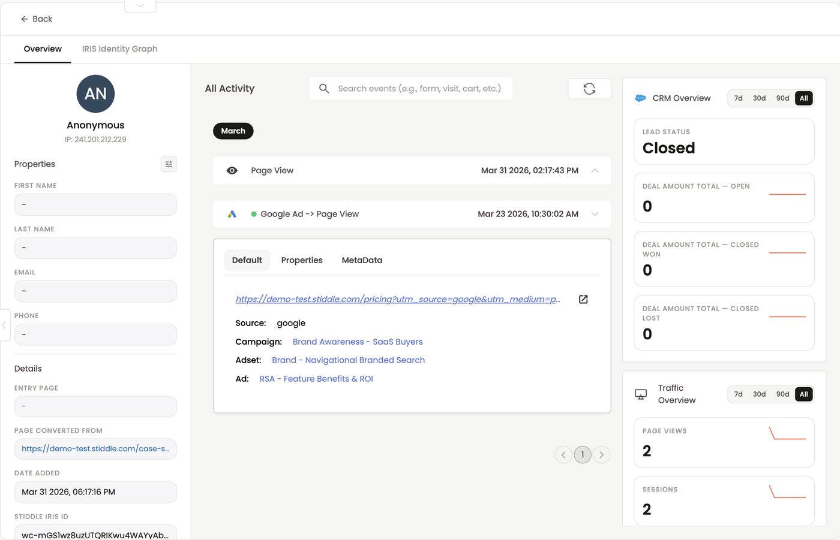The height and width of the screenshot is (540, 840).
Task: Click the Salesforce CRM cloud icon
Action: click(x=640, y=98)
